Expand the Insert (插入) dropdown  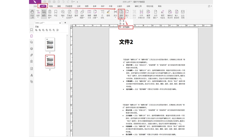point(127,17)
